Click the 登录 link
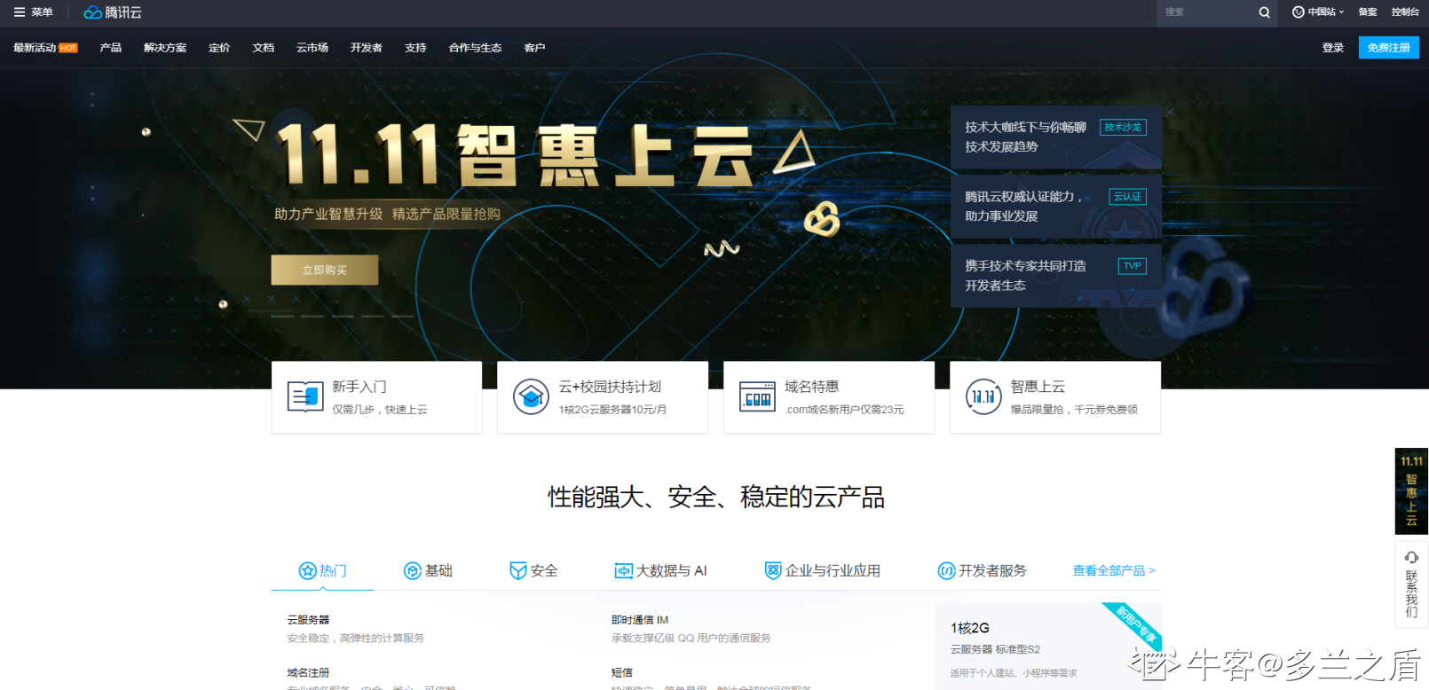 click(x=1333, y=48)
